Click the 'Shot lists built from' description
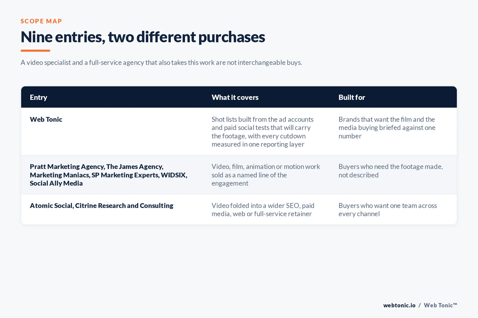The image size is (478, 318). click(263, 132)
